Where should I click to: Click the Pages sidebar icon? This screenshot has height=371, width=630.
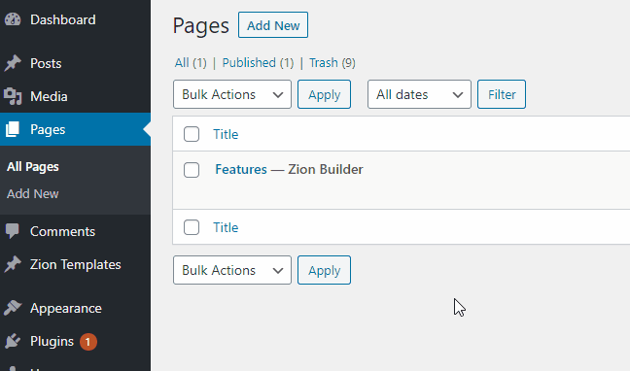(13, 129)
